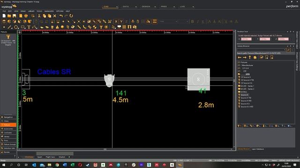
Task: Click the New document icon
Action: pos(4,16)
